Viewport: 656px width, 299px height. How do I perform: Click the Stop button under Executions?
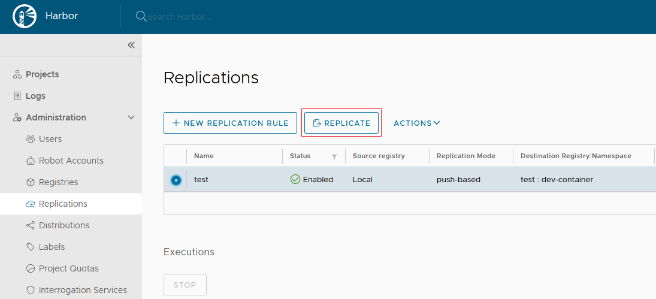[185, 285]
